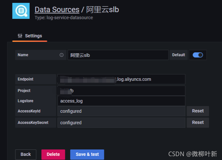The image size is (222, 160).
Task: Select the Logstore access_log field
Action: click(121, 101)
